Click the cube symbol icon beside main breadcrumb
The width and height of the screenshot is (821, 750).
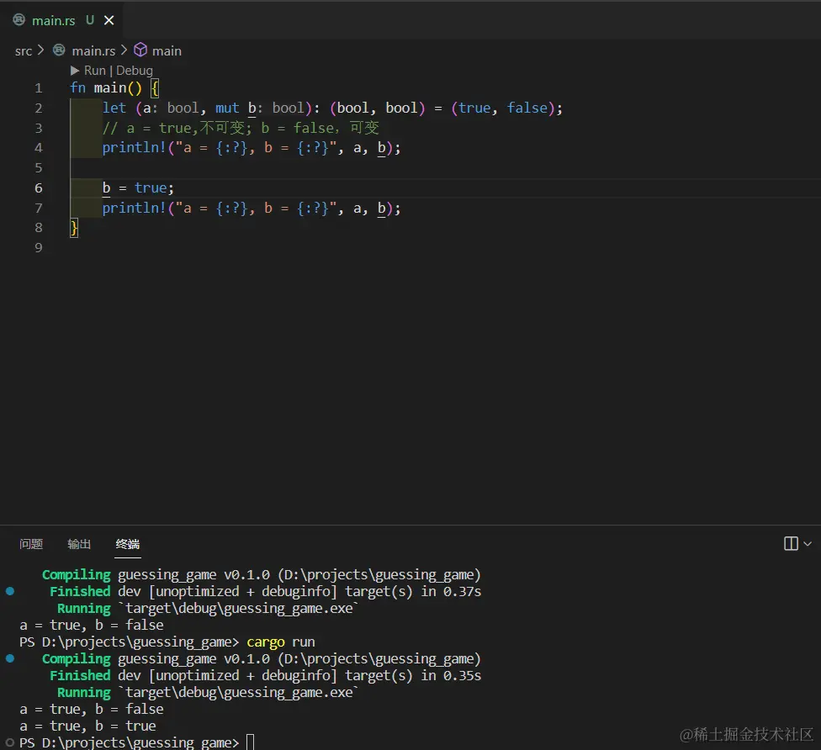pos(140,50)
